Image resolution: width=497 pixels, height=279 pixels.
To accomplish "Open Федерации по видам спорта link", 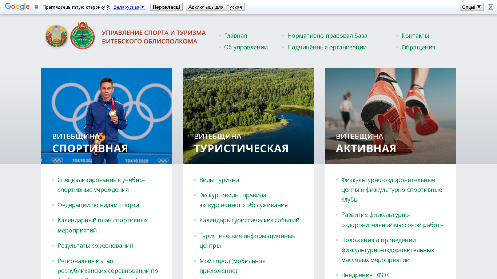I will point(98,205).
